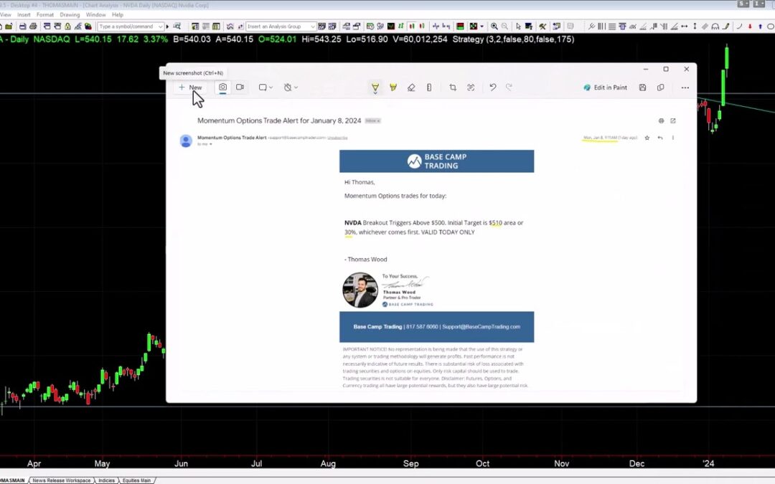
Task: Click the zoom out magnifier icon
Action: coord(504,27)
